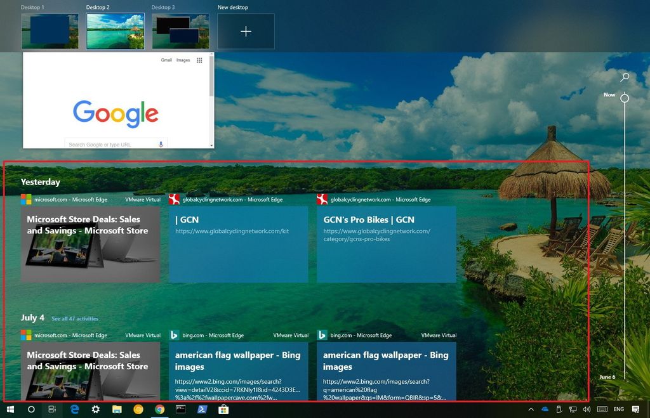Click the OneDrive cloud icon in system tray
The height and width of the screenshot is (418, 650).
coord(545,409)
